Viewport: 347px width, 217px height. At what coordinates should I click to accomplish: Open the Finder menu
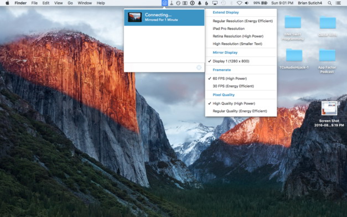point(20,3)
